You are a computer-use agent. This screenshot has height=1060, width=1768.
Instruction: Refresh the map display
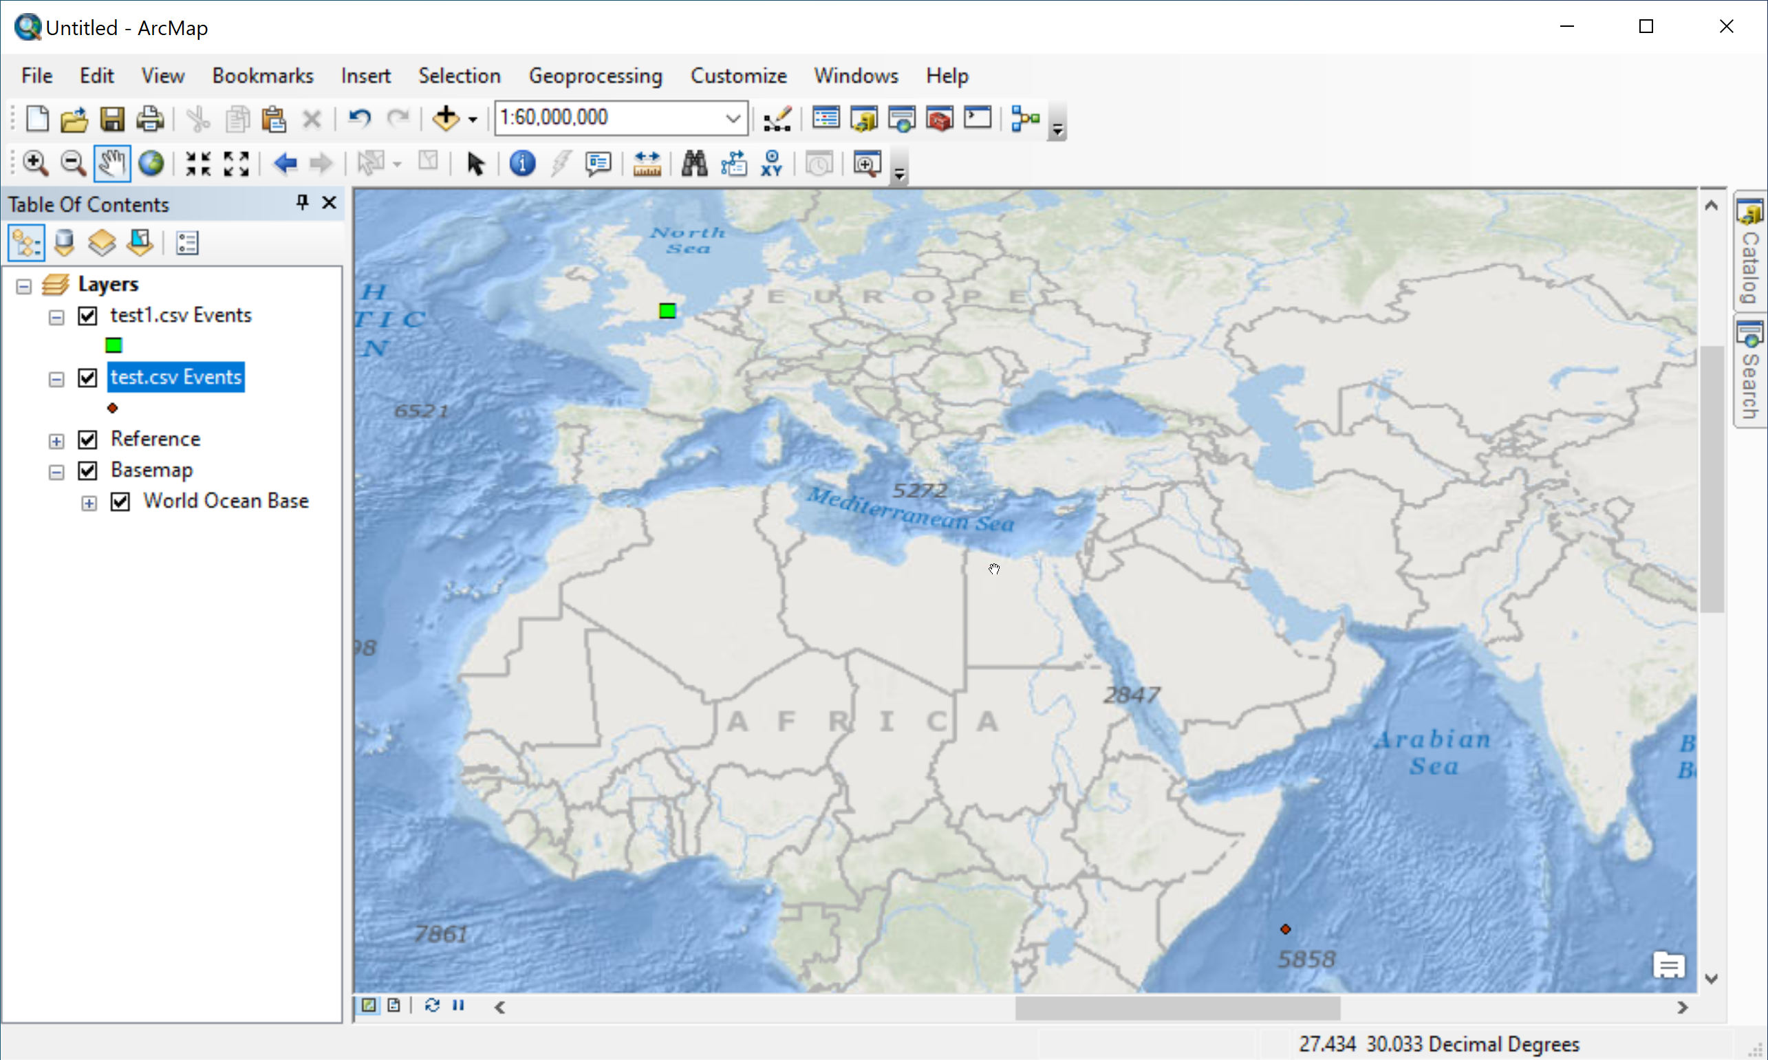pyautogui.click(x=431, y=1004)
